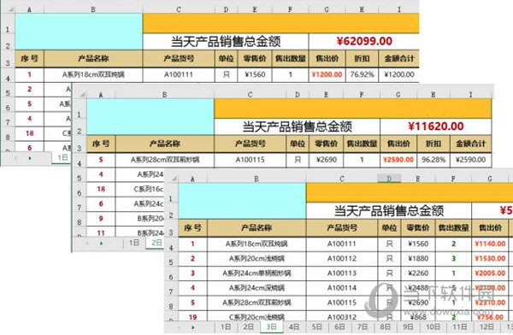Click ¥2260 零售价 cell in front window
This screenshot has height=335, width=513.
418,273
